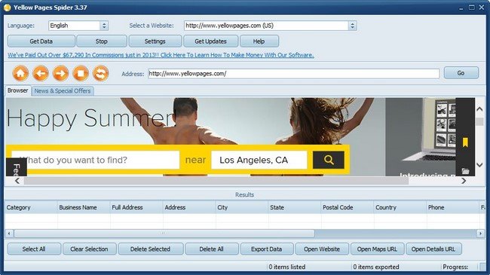
Task: Click '0 items listed' in status bar
Action: coord(287,267)
